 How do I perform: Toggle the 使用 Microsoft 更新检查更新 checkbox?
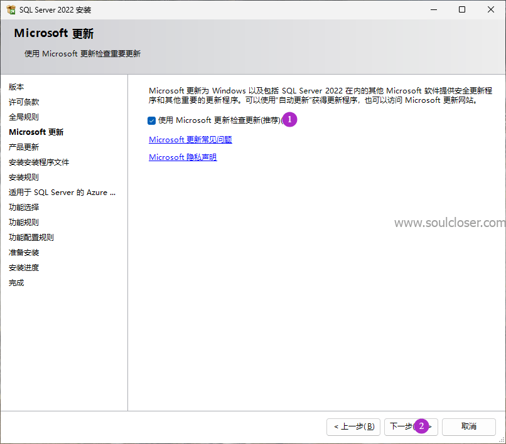pos(152,120)
